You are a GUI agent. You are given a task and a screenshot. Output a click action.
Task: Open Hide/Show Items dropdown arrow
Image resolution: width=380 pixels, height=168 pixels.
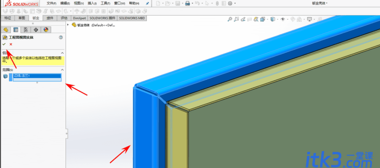[x=287, y=19]
